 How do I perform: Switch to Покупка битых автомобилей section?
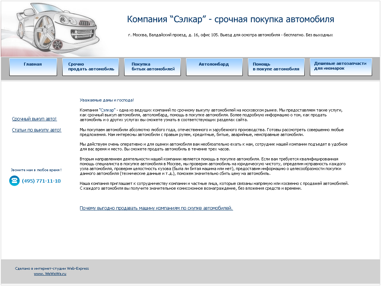pyautogui.click(x=152, y=67)
